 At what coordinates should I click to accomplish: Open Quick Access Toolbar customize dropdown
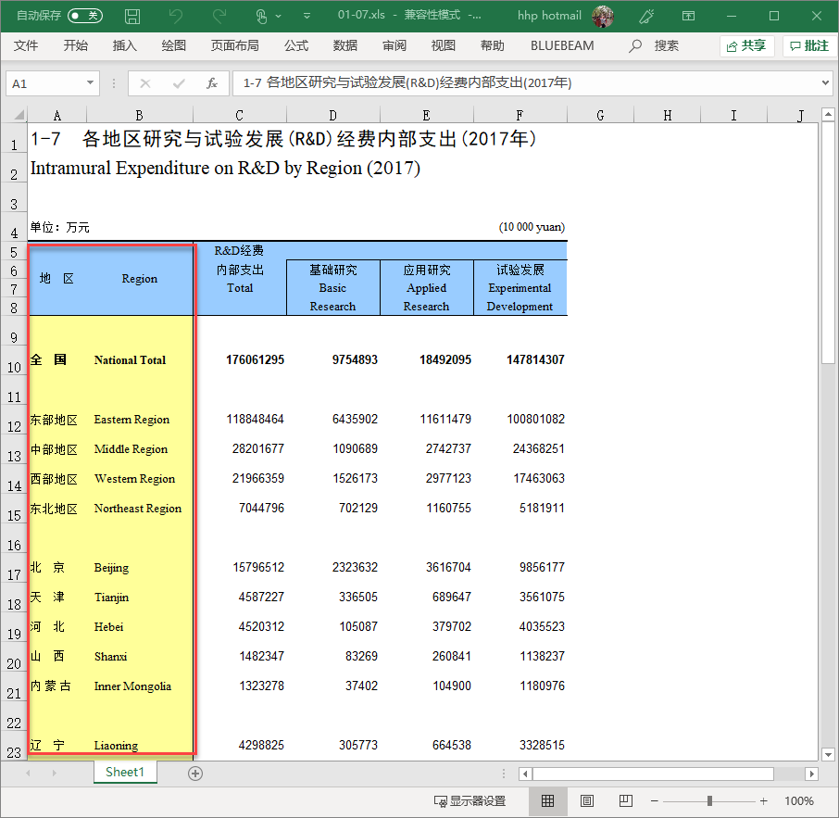point(304,16)
